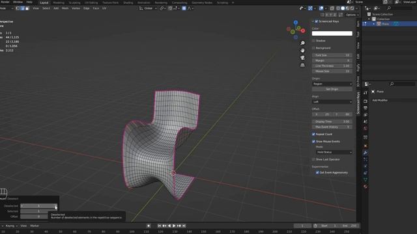Click the Deselected value field

pos(38,206)
